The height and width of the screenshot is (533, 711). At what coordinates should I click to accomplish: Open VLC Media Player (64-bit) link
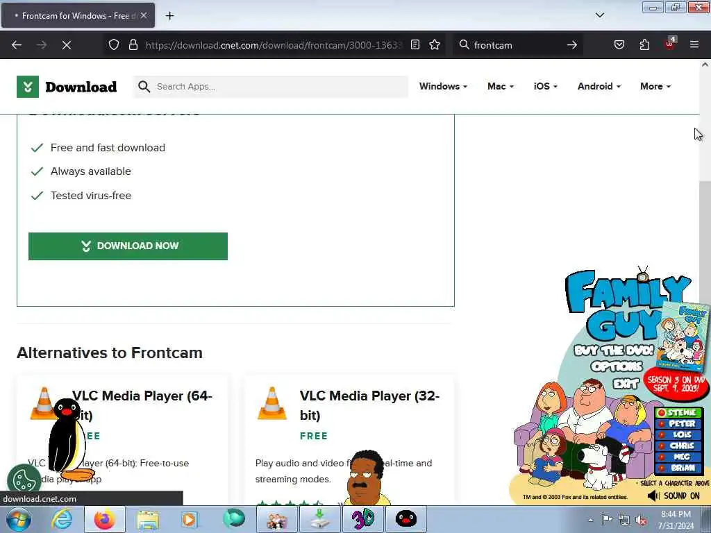[142, 405]
